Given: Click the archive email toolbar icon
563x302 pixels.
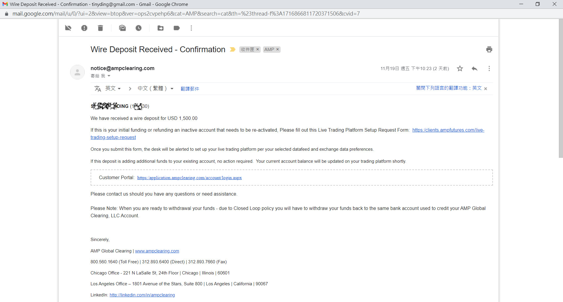Looking at the screenshot, I should click(68, 28).
